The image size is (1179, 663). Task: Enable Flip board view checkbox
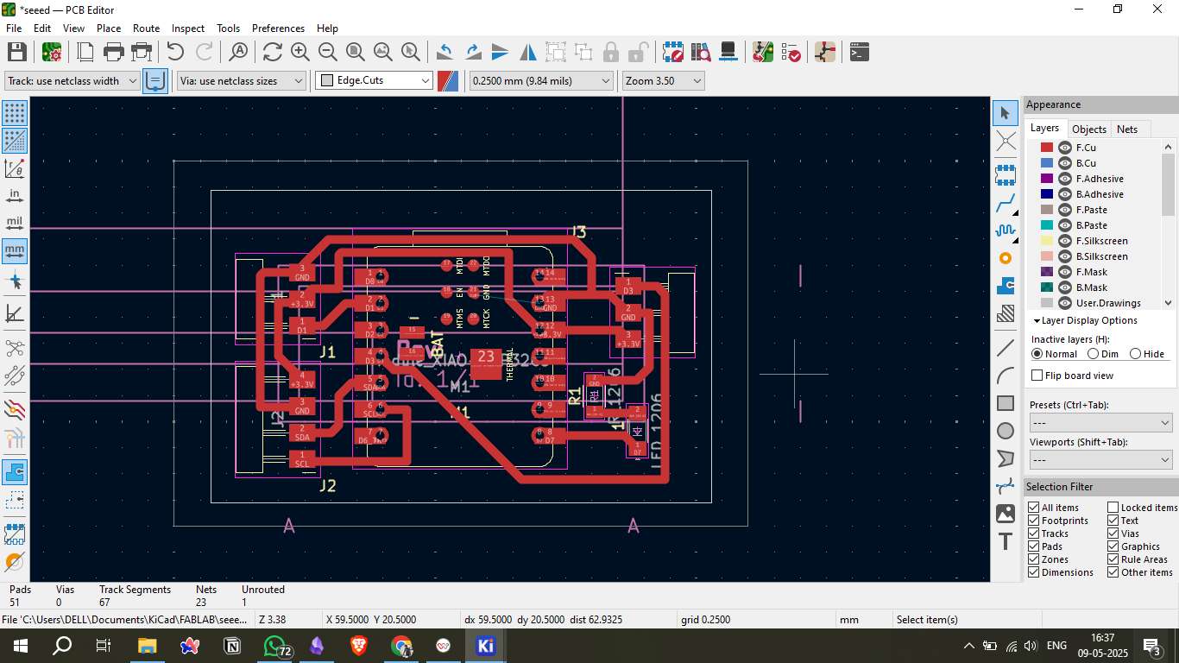tap(1037, 376)
